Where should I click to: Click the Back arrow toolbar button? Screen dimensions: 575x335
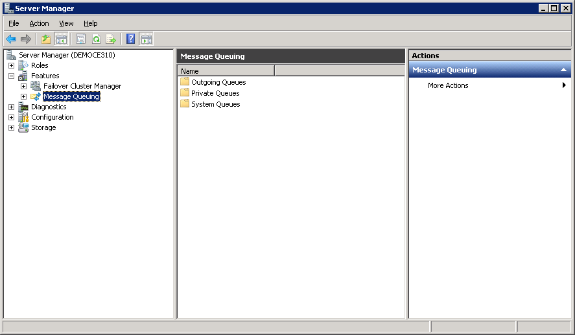(x=11, y=39)
